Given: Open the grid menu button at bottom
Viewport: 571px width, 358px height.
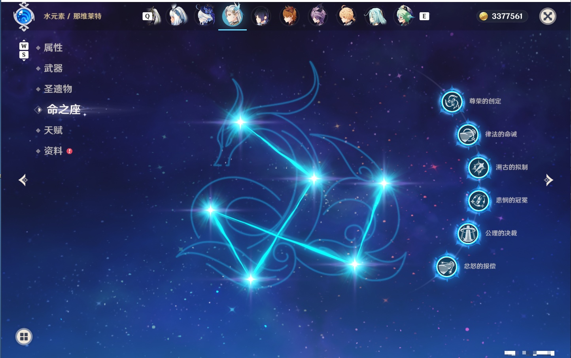Looking at the screenshot, I should pos(24,337).
